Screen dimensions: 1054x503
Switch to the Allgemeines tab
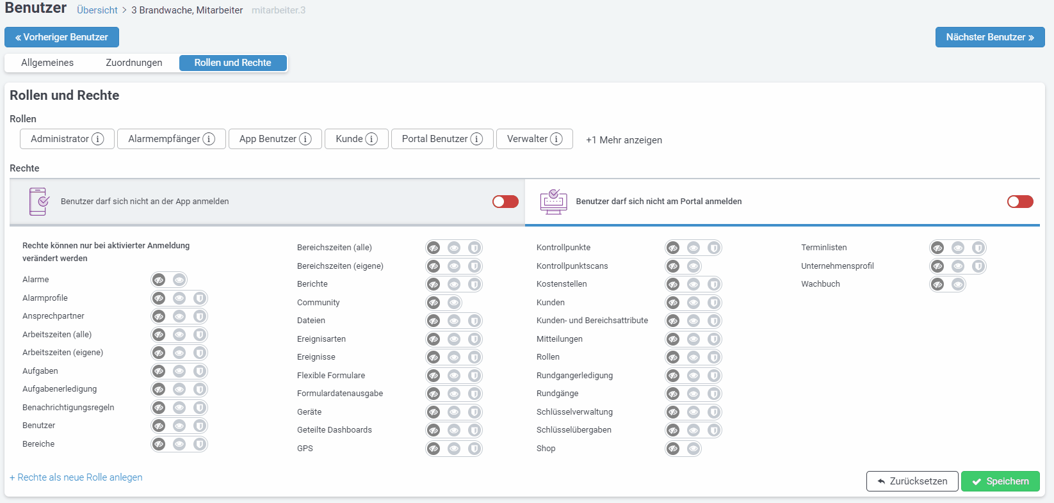[x=47, y=63]
